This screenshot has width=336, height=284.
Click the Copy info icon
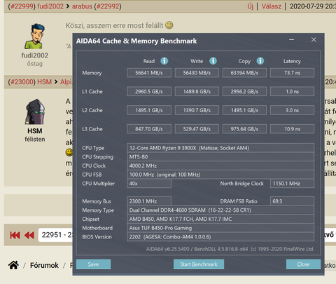click(x=260, y=61)
